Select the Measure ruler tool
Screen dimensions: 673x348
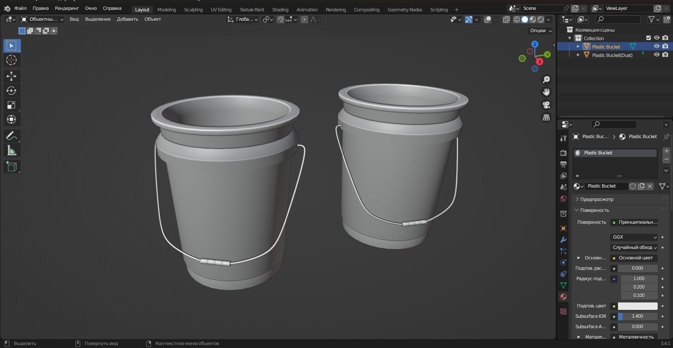coord(11,150)
